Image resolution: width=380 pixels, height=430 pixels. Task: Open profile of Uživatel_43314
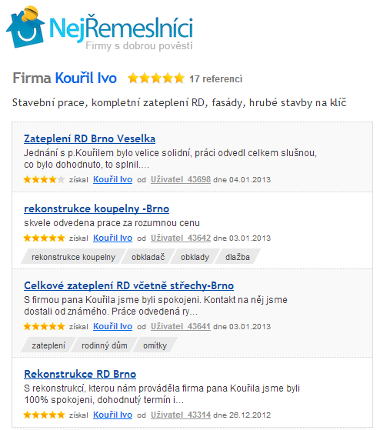[x=181, y=415]
